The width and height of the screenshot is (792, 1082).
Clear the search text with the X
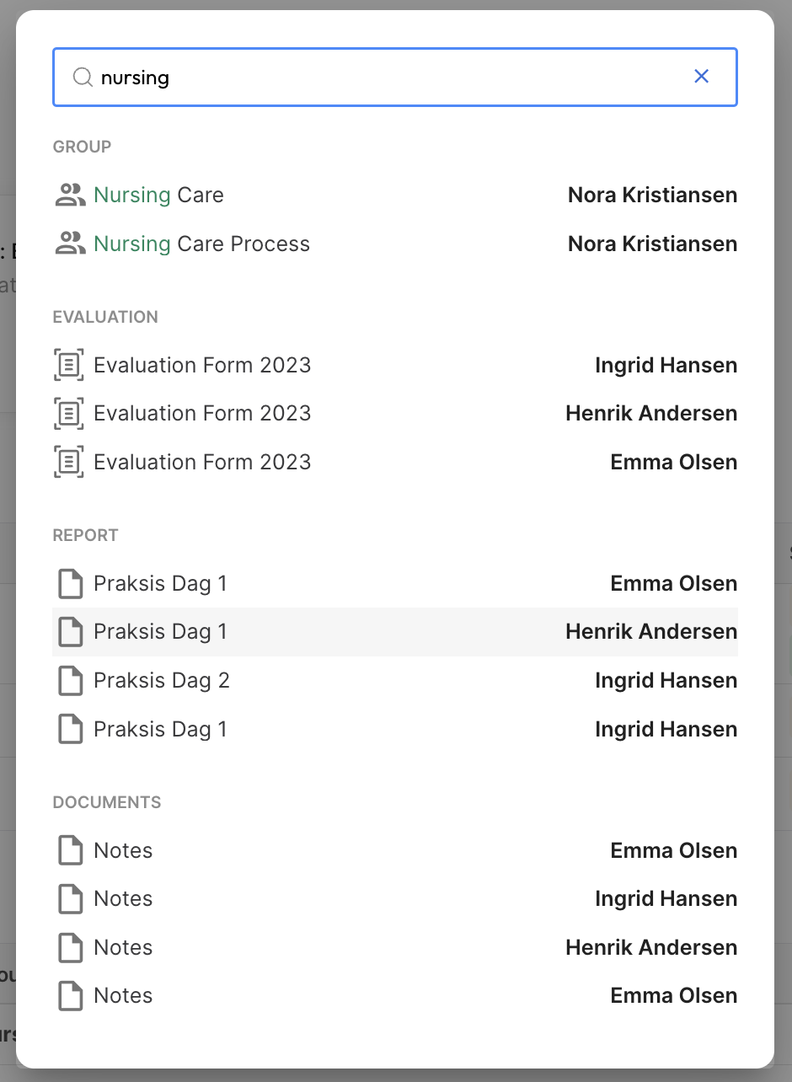tap(701, 77)
